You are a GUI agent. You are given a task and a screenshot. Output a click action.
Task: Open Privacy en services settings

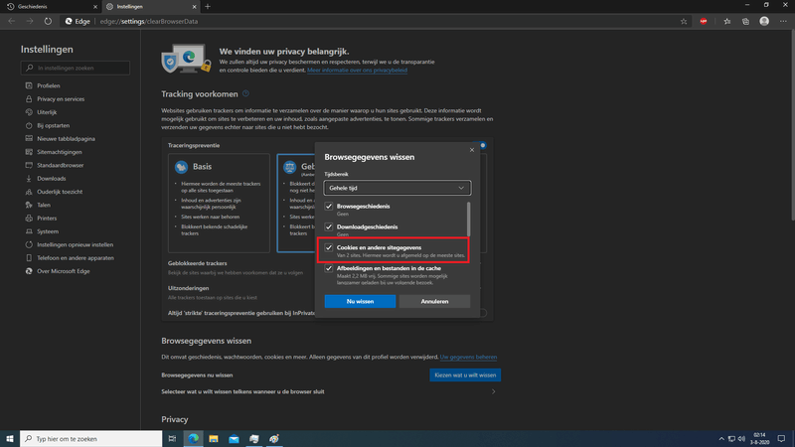pyautogui.click(x=61, y=98)
